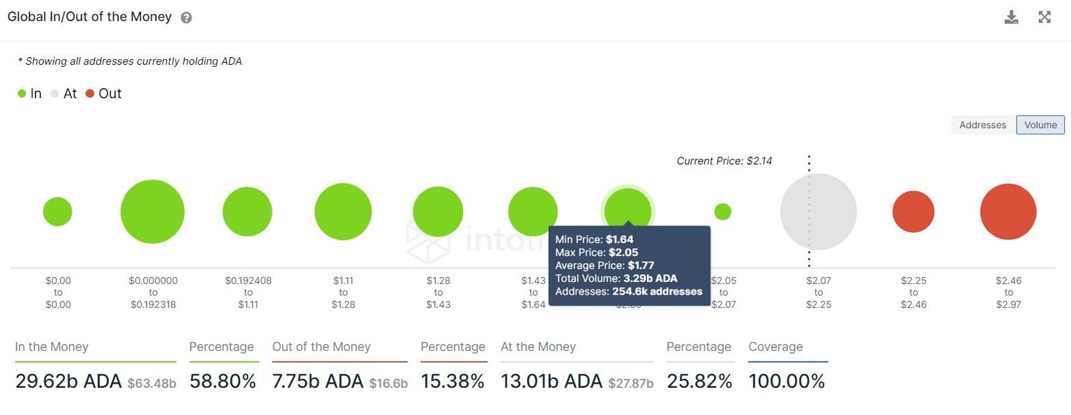The height and width of the screenshot is (415, 1071).
Task: Toggle the In legend to hide green bubbles
Action: [x=22, y=93]
